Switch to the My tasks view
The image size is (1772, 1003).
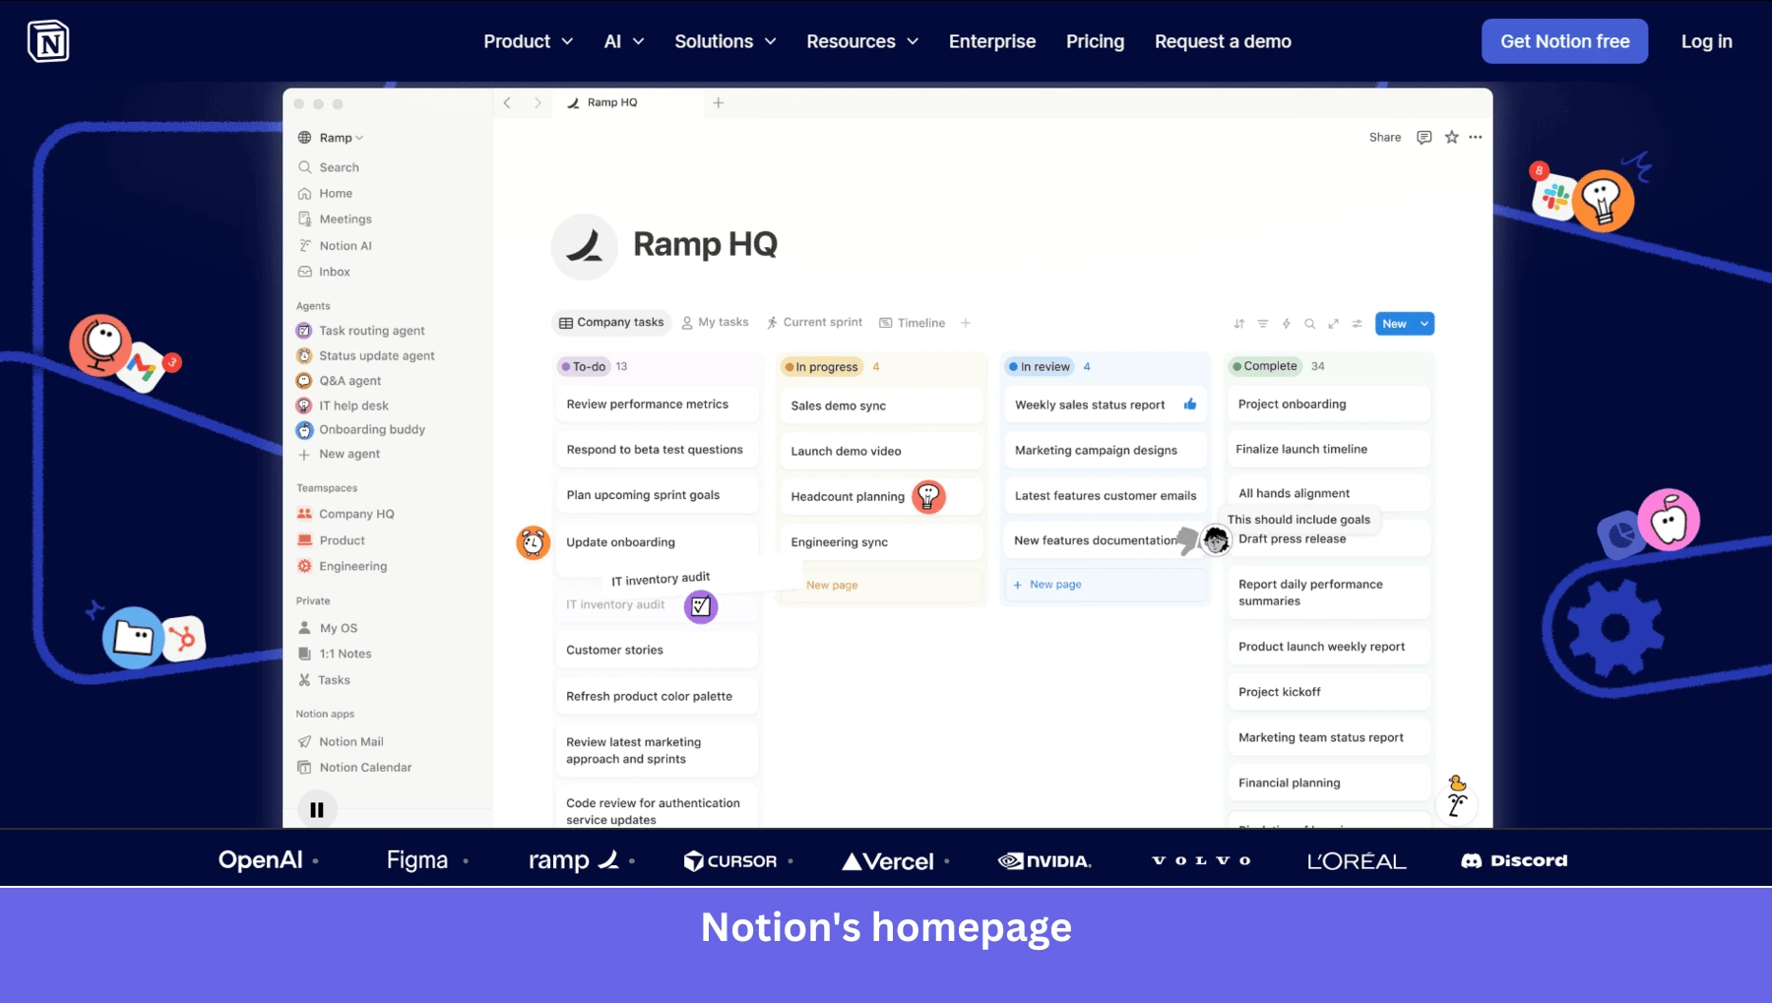[x=715, y=322]
